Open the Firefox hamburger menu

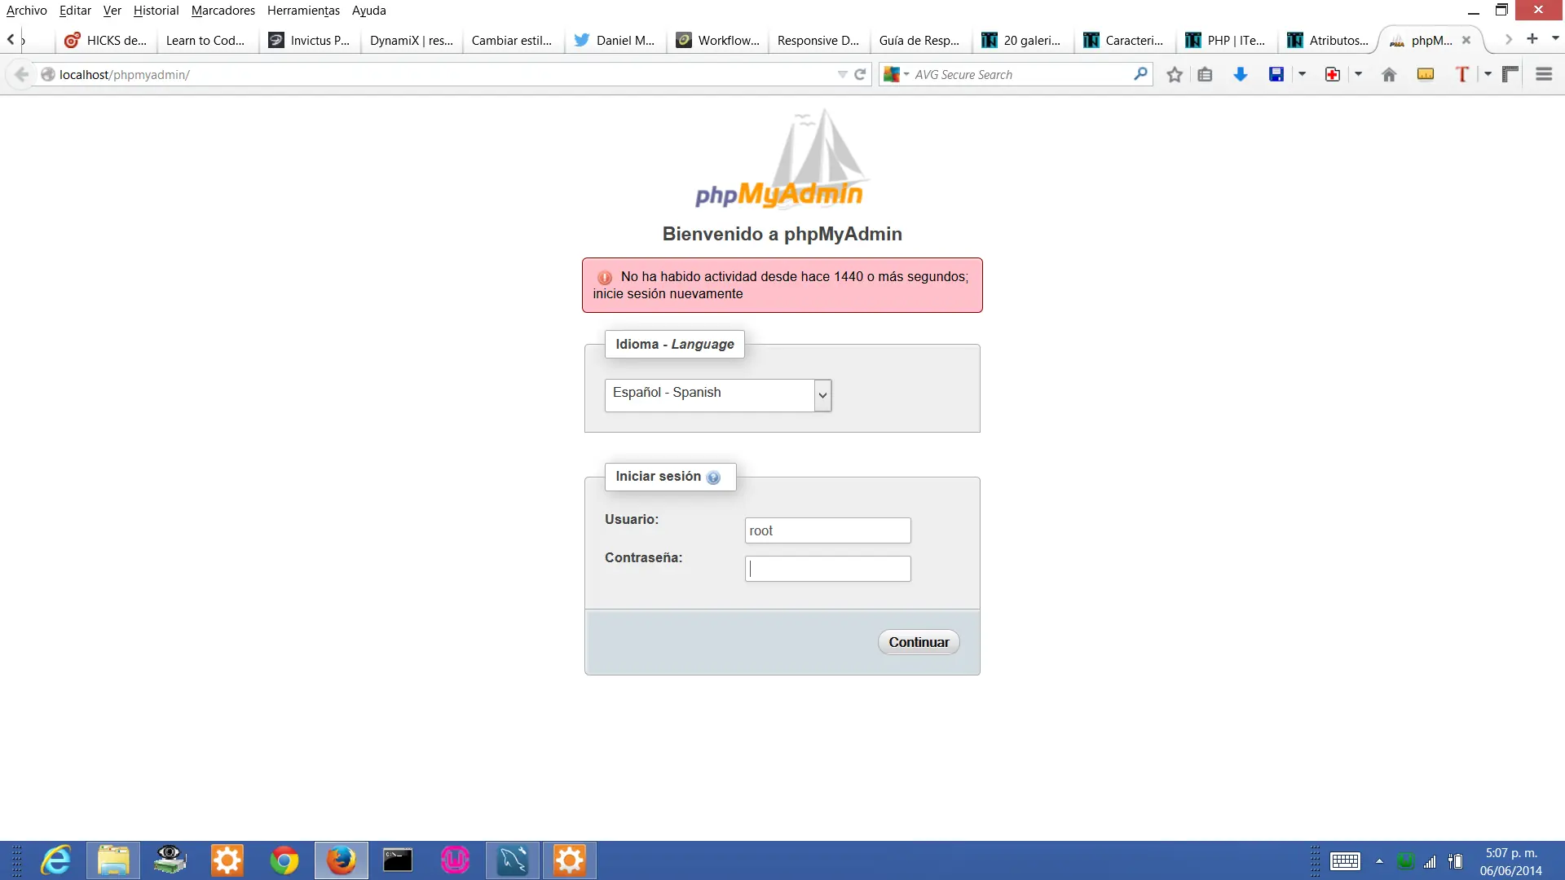click(1545, 74)
